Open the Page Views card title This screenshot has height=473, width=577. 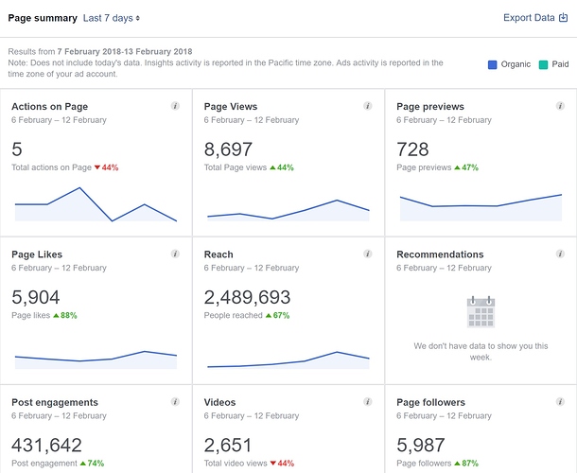[x=231, y=107]
